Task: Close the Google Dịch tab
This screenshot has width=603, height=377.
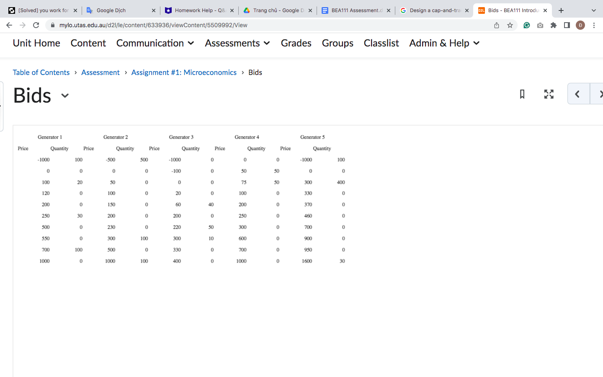Action: (x=154, y=10)
